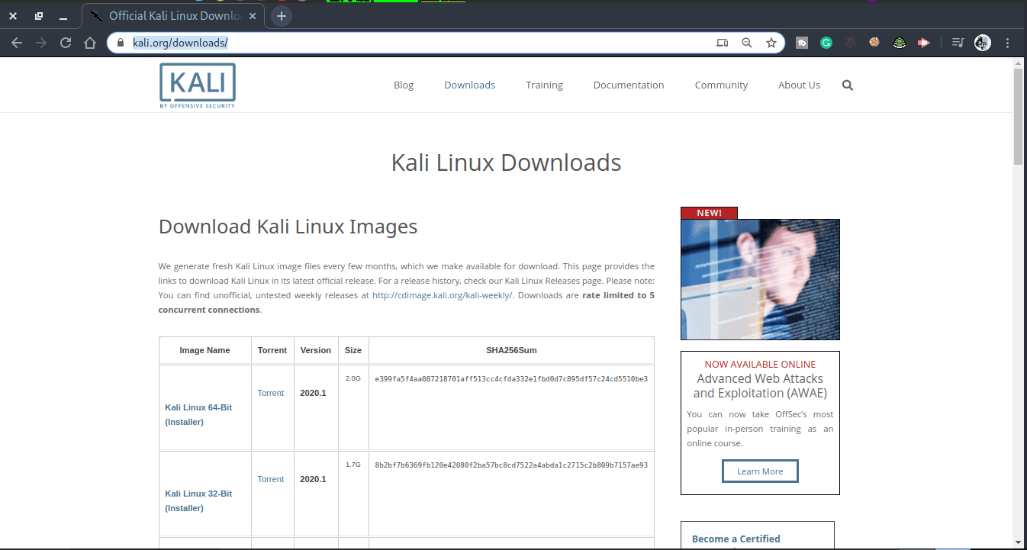The image size is (1027, 550).
Task: Click the Torrent column header
Action: 272,350
